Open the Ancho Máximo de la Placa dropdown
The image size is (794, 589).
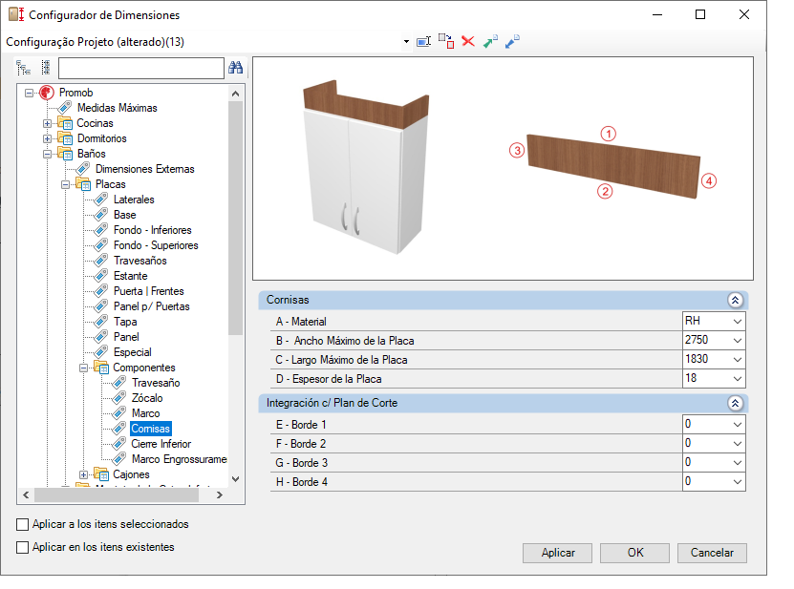pos(738,341)
